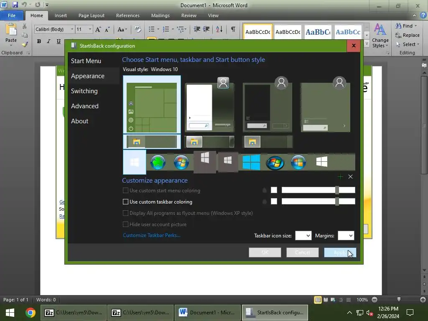Decrease indent in Word ribbon
Viewport: 428px width, 321px height.
pyautogui.click(x=197, y=29)
